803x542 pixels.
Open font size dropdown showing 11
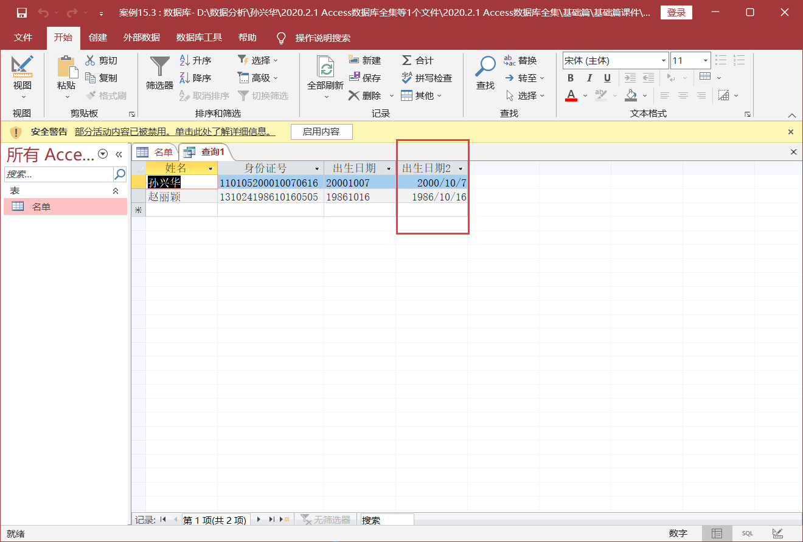[706, 60]
